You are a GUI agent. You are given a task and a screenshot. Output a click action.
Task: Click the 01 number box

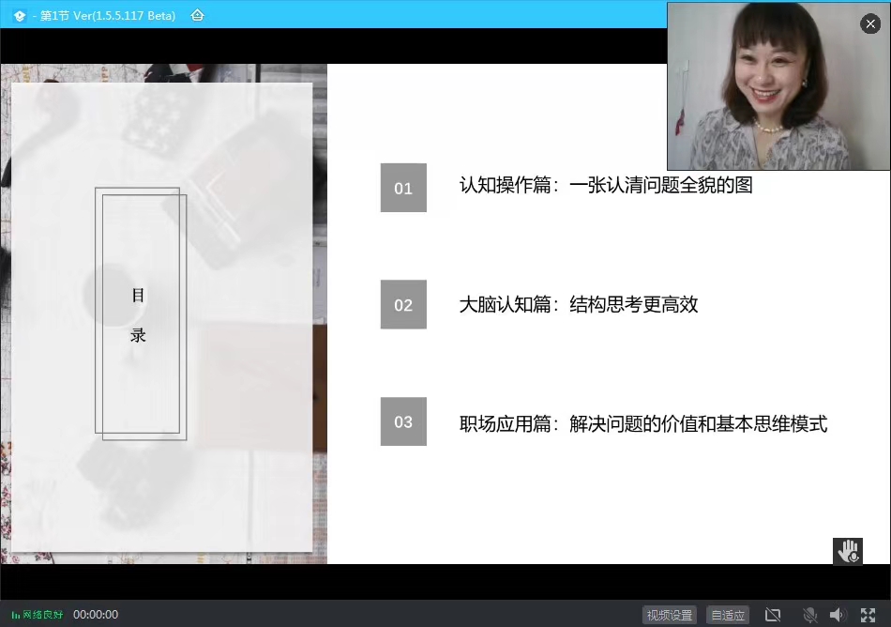click(403, 188)
